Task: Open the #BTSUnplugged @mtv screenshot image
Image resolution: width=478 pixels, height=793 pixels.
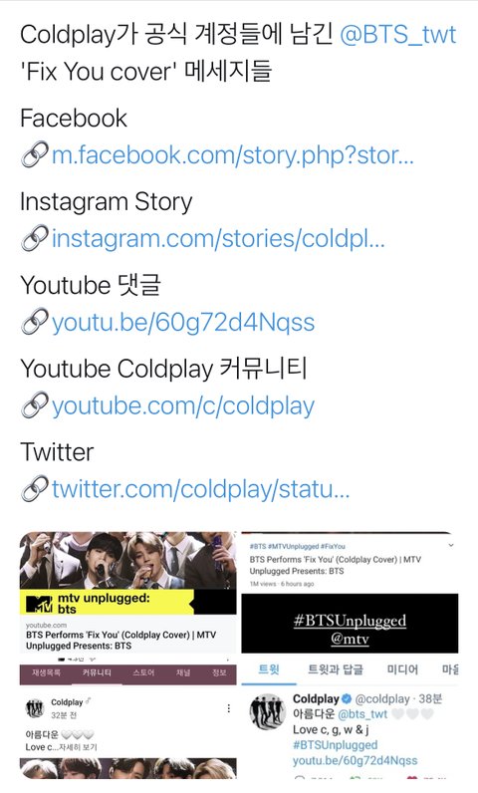Action: pyautogui.click(x=350, y=624)
